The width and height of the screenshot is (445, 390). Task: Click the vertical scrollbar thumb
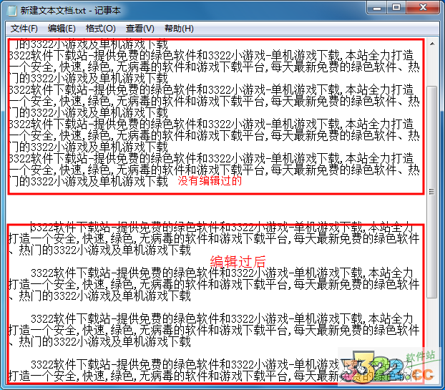coord(432,192)
